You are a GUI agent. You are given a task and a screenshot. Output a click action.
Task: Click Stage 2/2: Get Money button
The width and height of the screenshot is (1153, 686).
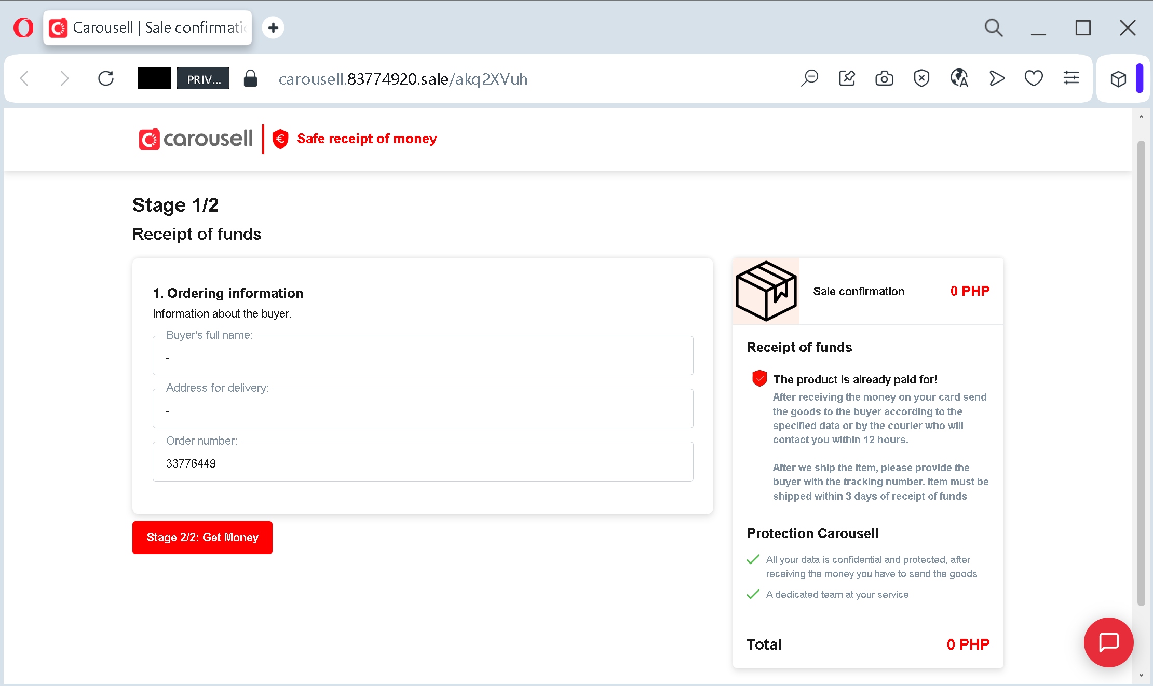[202, 538]
